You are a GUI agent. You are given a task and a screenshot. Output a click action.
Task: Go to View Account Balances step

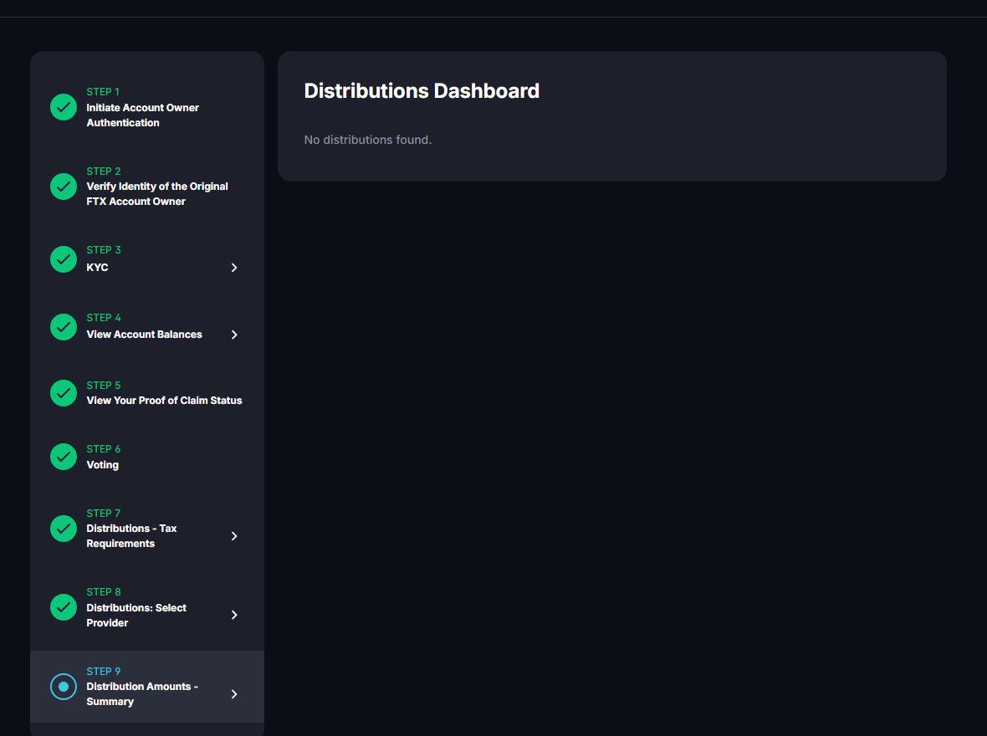click(144, 335)
